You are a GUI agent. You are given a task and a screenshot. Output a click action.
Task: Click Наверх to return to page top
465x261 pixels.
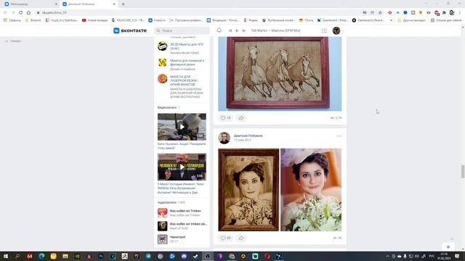point(13,41)
